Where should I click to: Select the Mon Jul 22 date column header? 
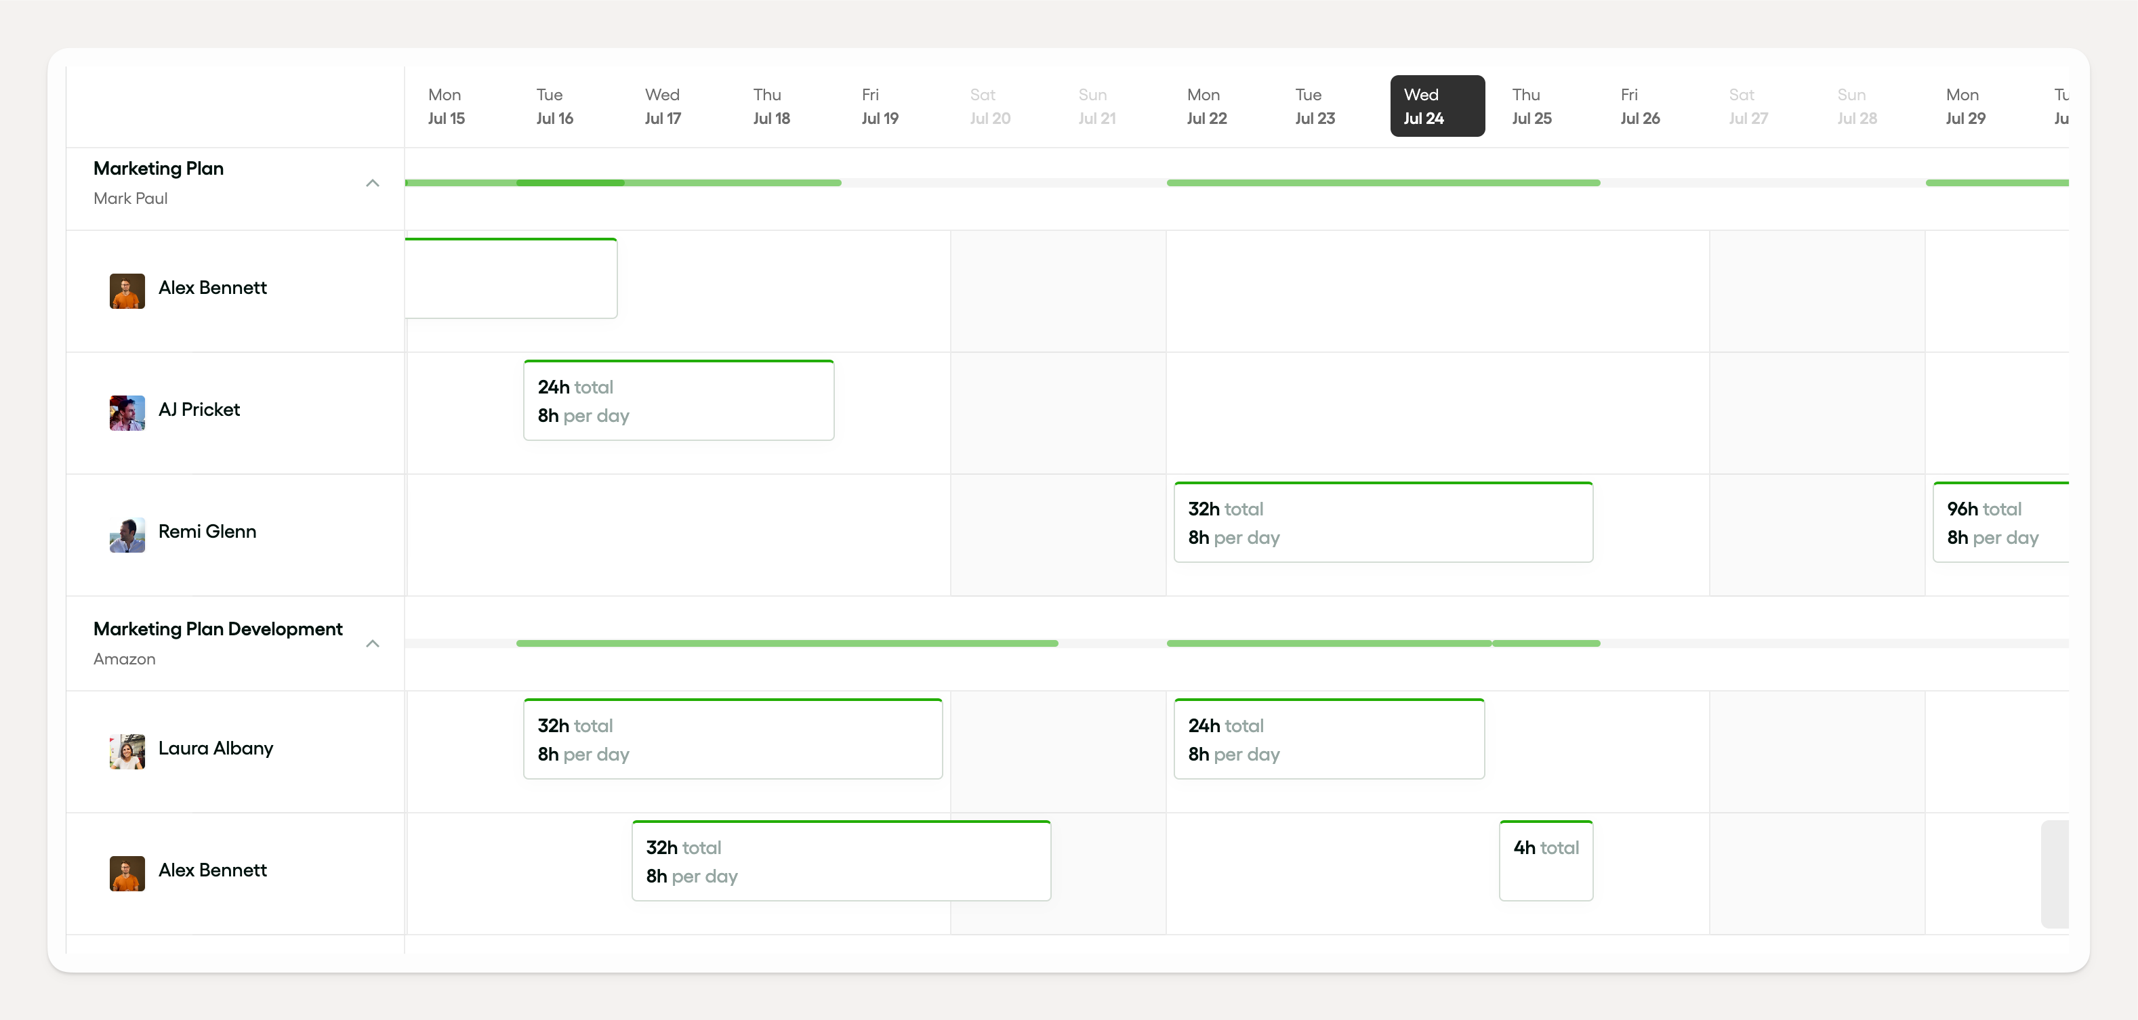pos(1206,106)
